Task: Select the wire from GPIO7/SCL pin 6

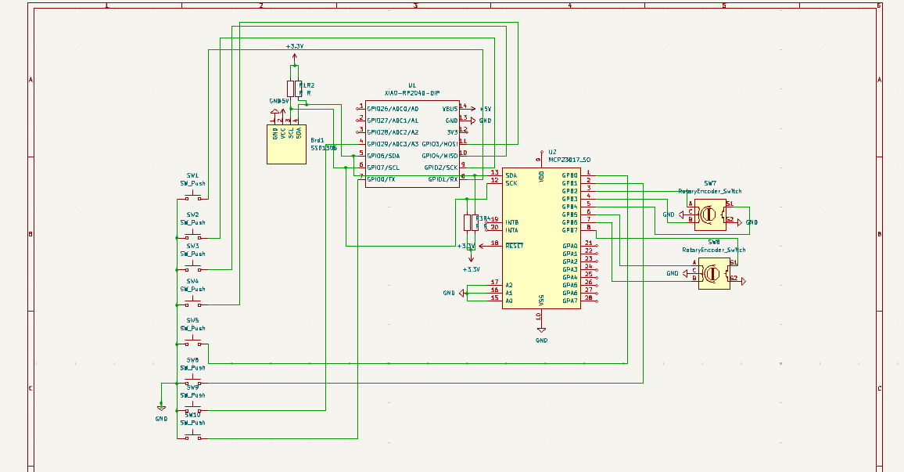Action: coord(352,168)
